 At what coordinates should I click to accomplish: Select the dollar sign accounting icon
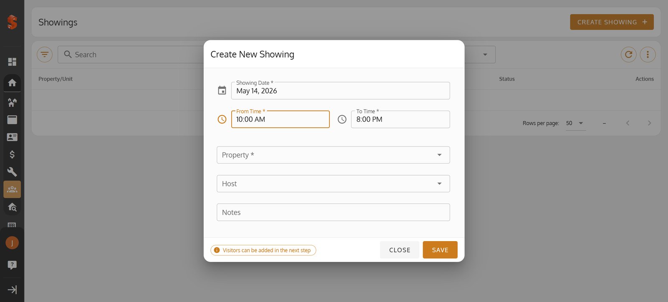pos(12,154)
